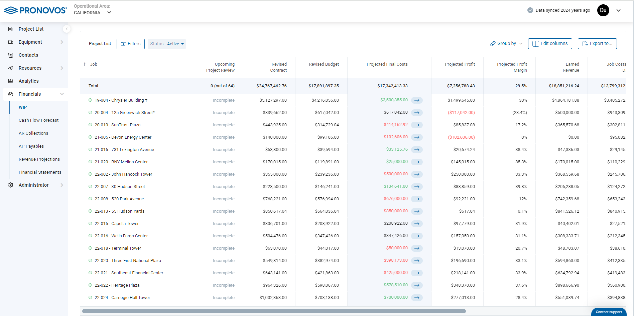The width and height of the screenshot is (634, 316).
Task: Click the Job column sort arrow
Action: [85, 64]
